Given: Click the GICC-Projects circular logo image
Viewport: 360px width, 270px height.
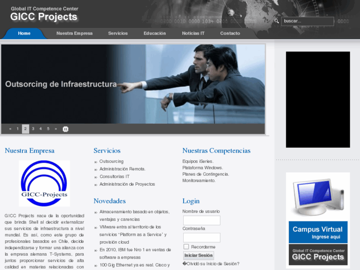Looking at the screenshot, I should 44,183.
